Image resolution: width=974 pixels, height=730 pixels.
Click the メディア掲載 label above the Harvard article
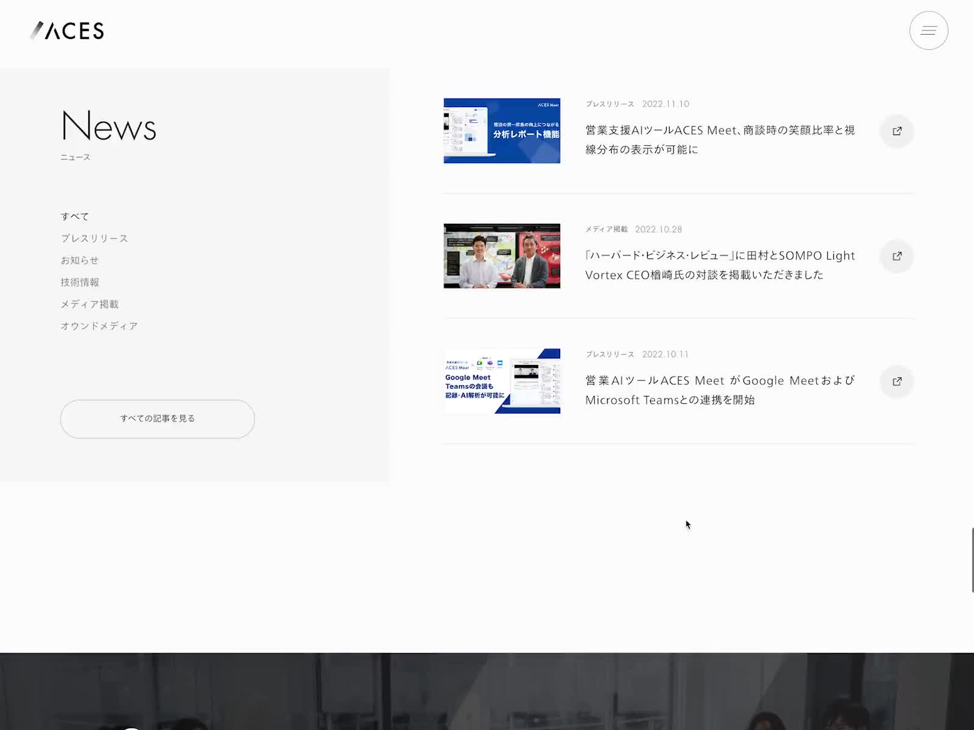point(606,229)
